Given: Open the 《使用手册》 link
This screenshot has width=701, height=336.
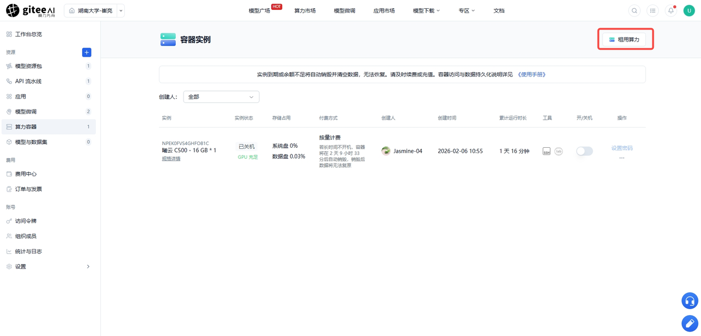Looking at the screenshot, I should pos(532,74).
